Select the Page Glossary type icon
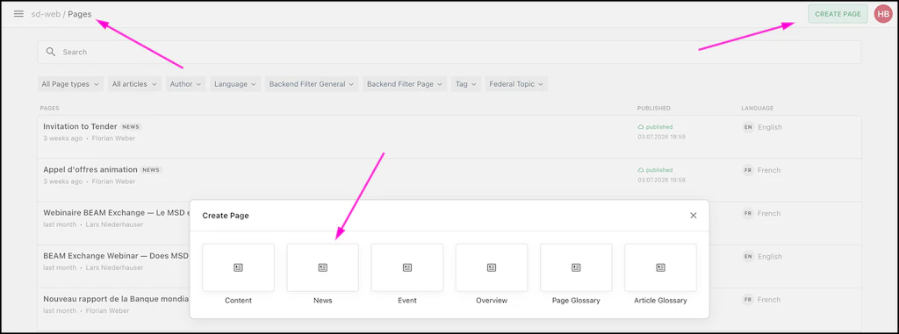This screenshot has width=899, height=334. click(576, 267)
